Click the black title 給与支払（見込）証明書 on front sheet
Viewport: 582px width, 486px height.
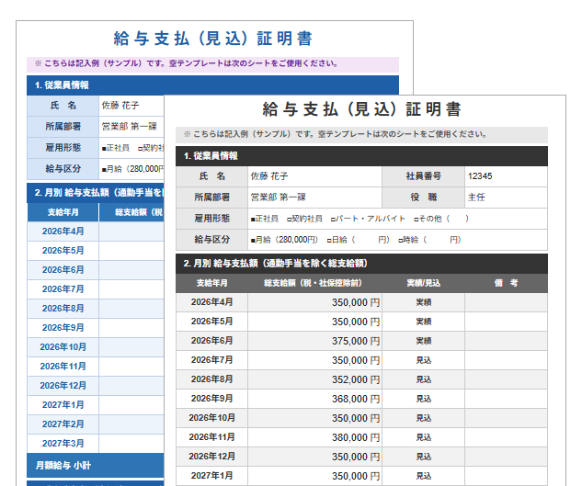[x=361, y=109]
